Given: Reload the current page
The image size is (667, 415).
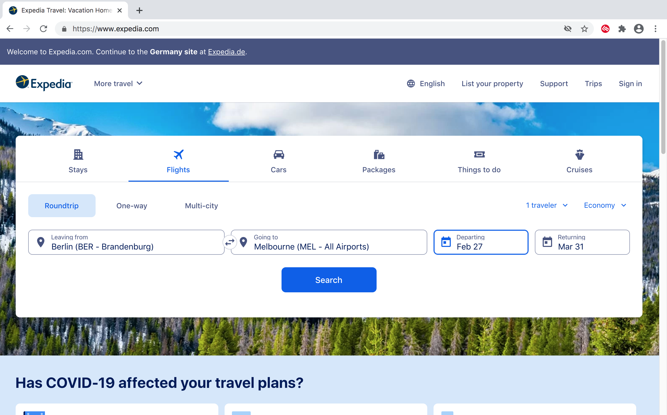Looking at the screenshot, I should point(43,28).
